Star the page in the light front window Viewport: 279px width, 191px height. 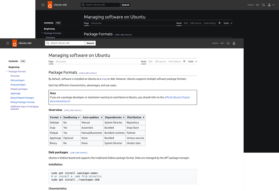pyautogui.click(x=184, y=61)
